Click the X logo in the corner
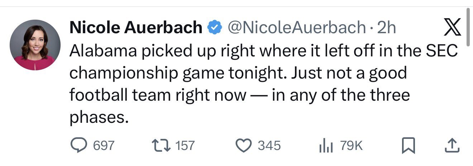473x166 pixels. (x=452, y=29)
